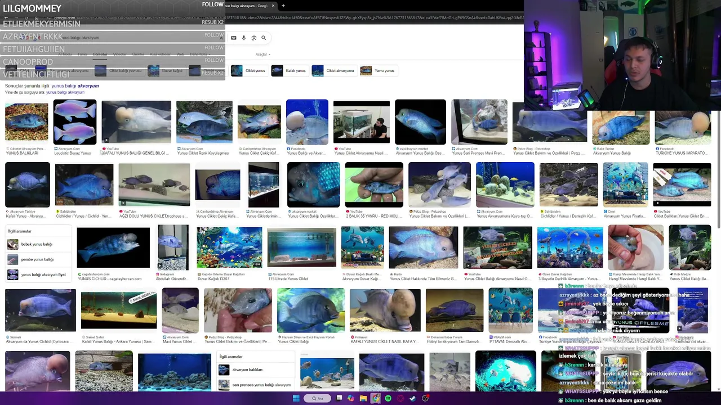
Task: Open Google Lens image search icon
Action: tap(254, 38)
